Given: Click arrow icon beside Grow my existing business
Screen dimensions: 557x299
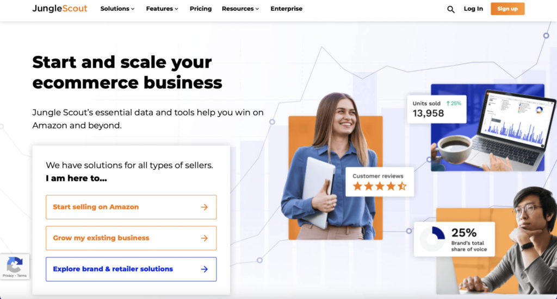Looking at the screenshot, I should (x=205, y=238).
